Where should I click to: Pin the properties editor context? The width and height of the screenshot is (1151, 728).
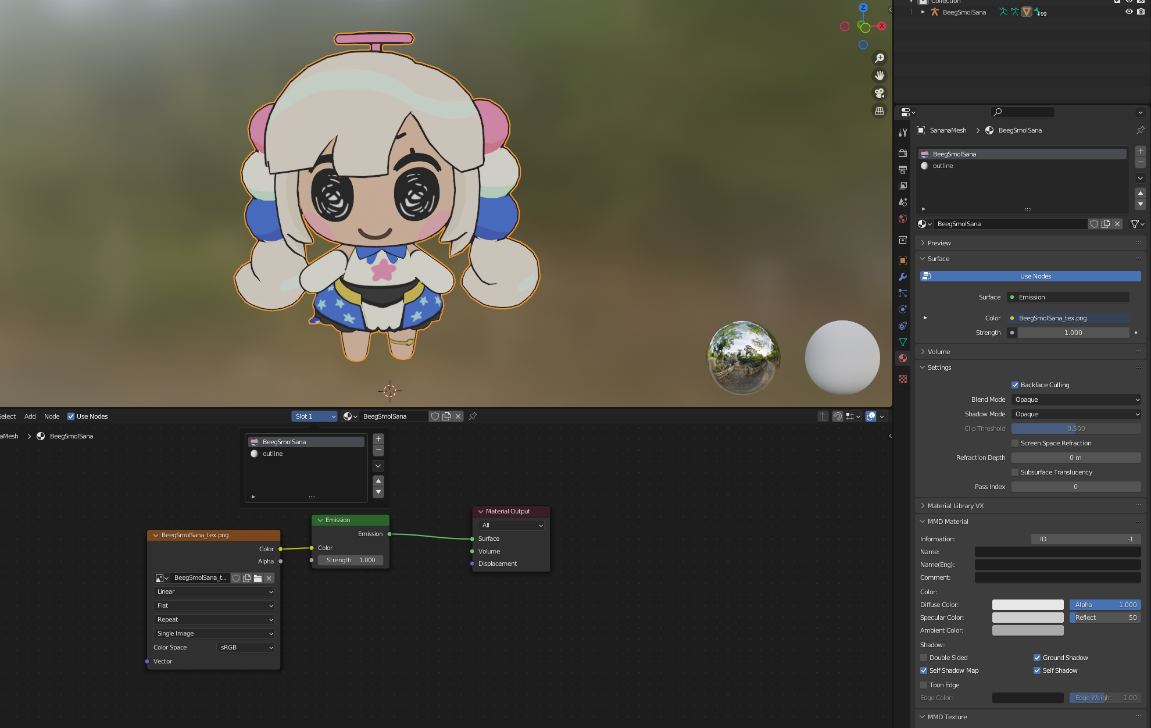pyautogui.click(x=1140, y=130)
